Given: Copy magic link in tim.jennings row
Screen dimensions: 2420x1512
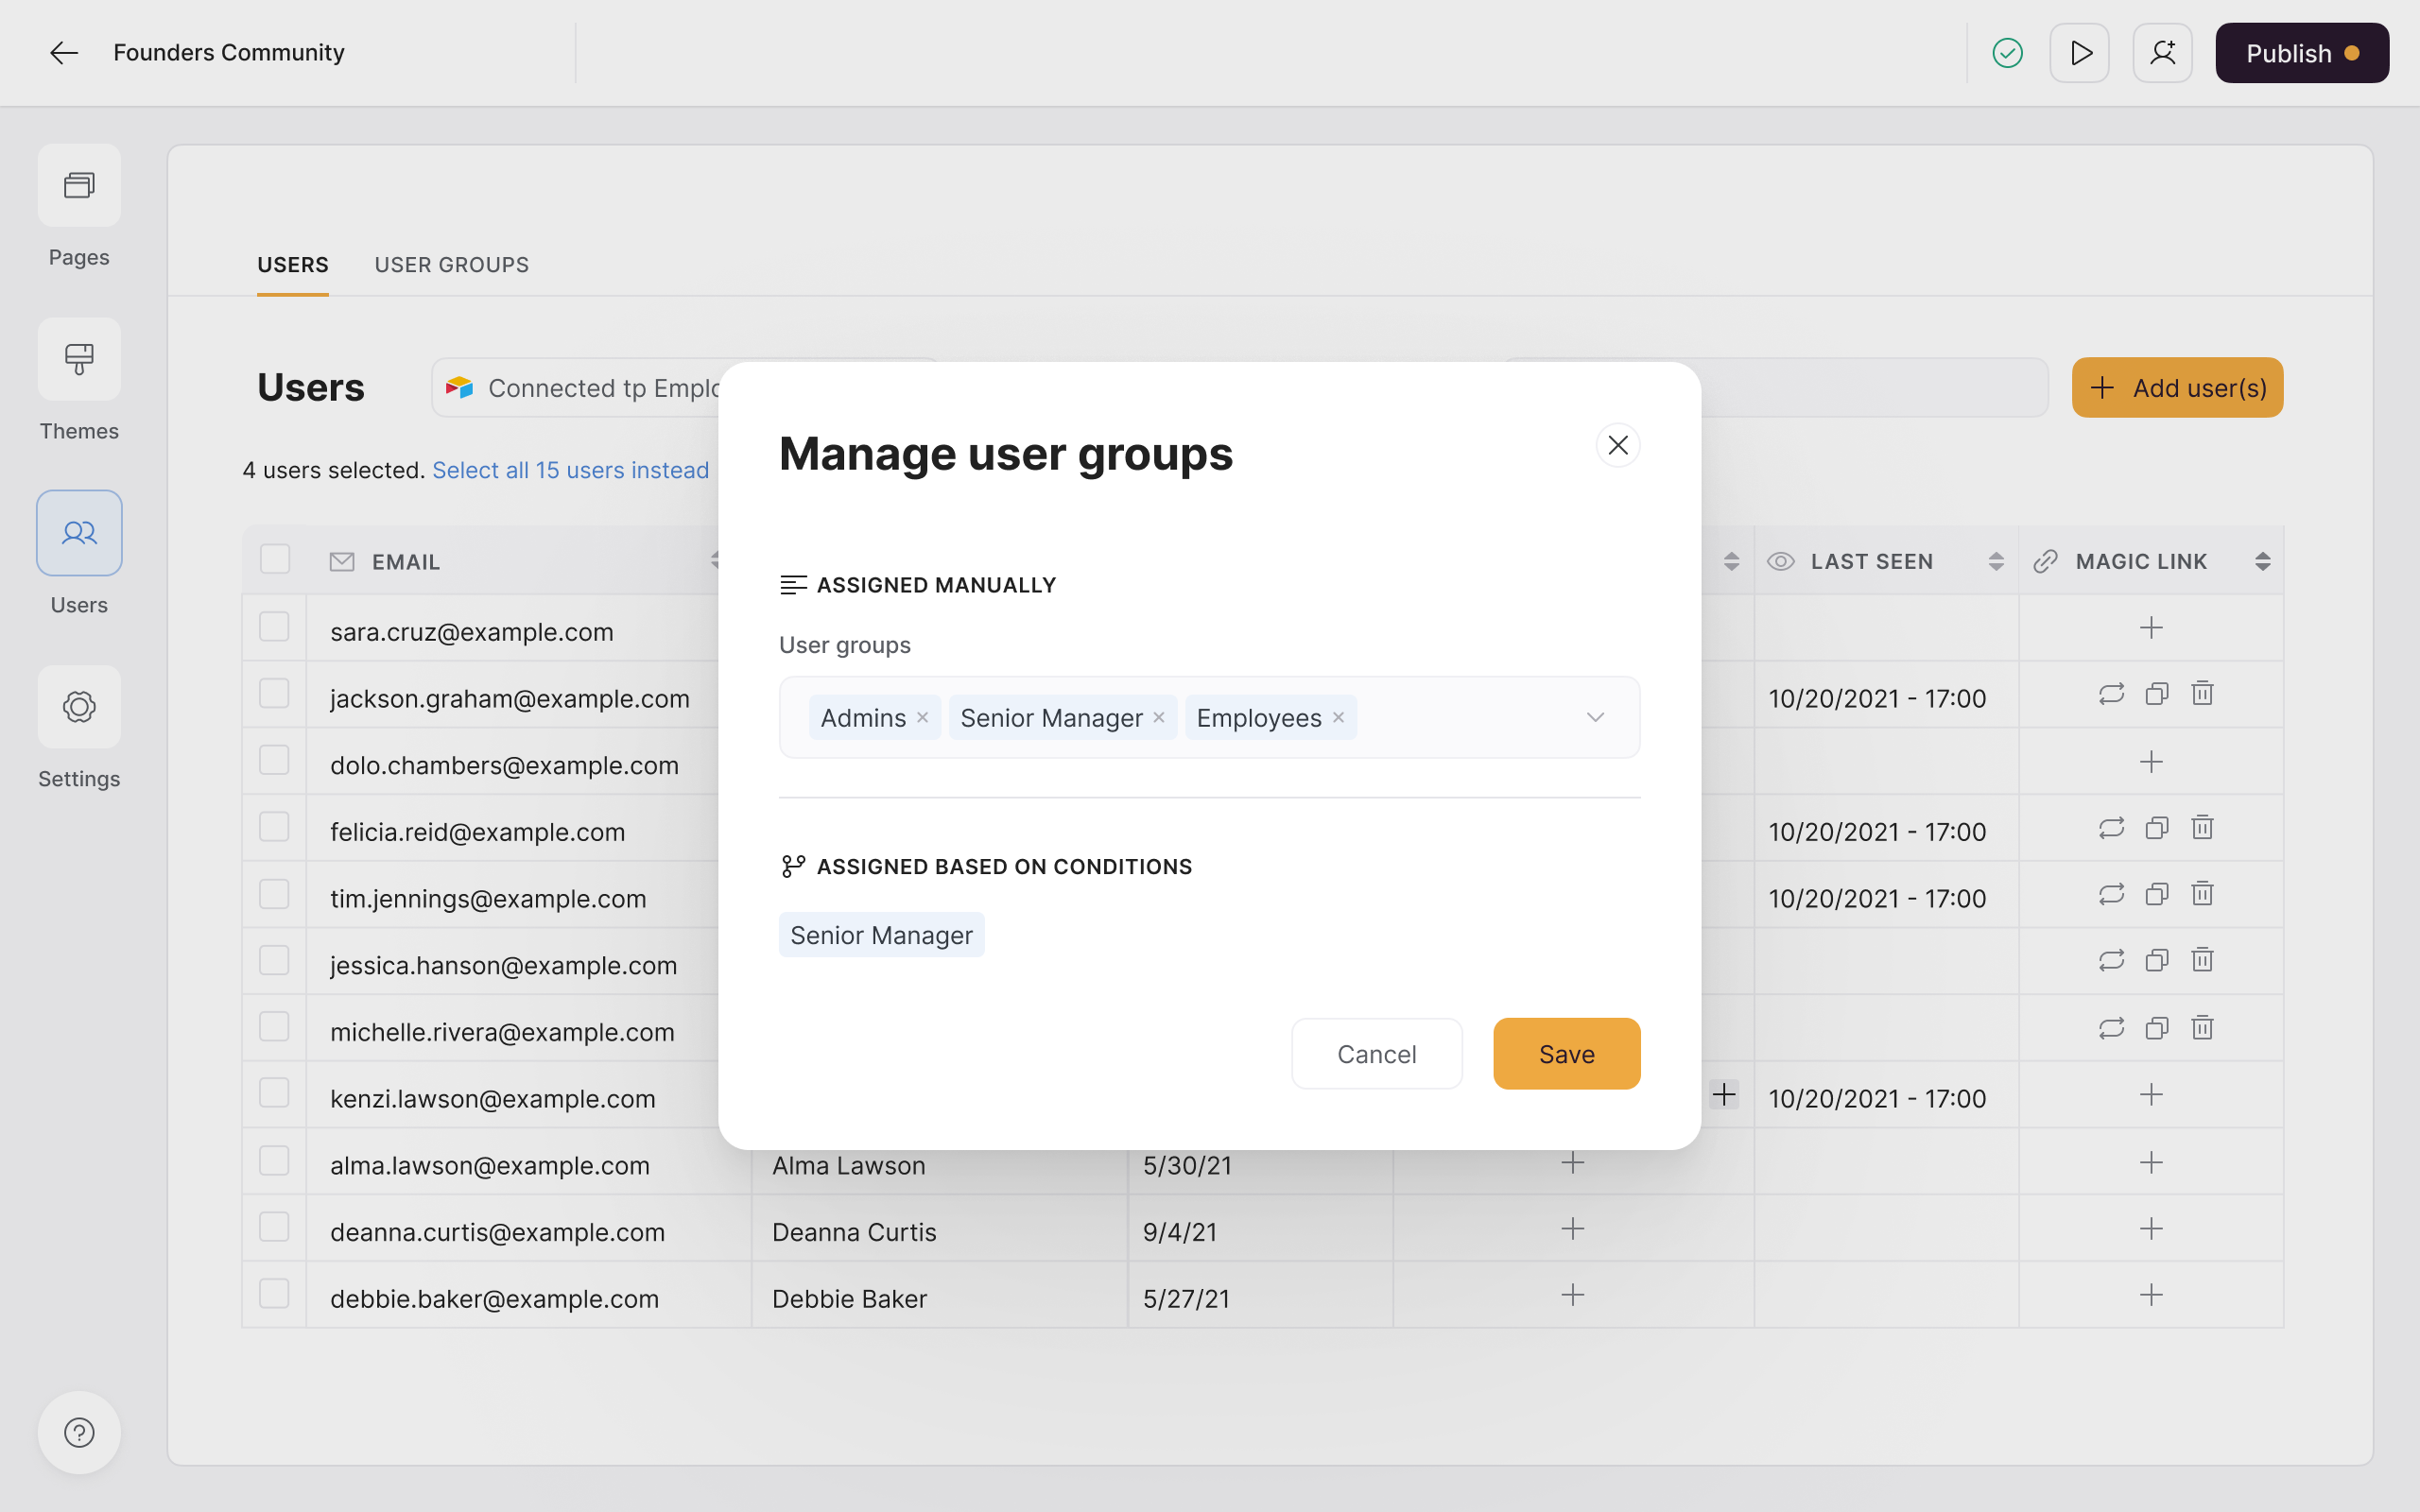Looking at the screenshot, I should [2157, 894].
